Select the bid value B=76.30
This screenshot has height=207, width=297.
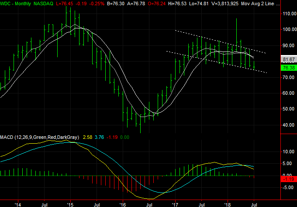116,3
